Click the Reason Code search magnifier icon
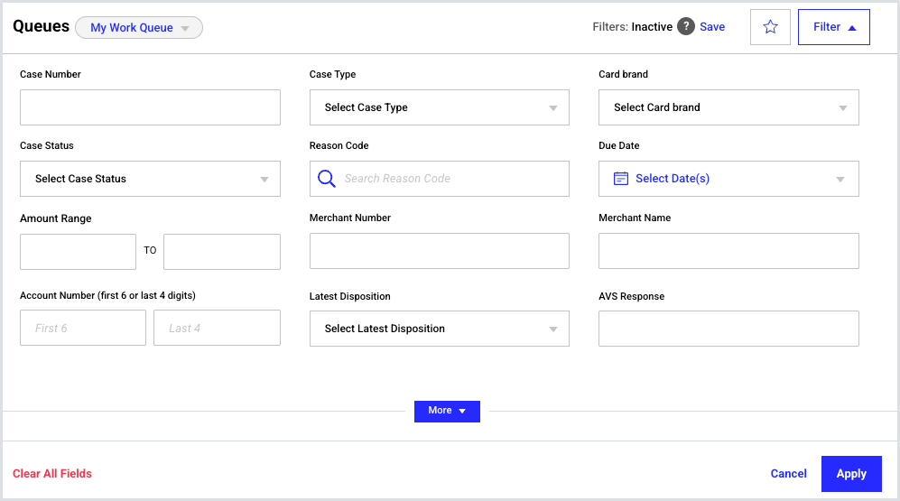This screenshot has height=501, width=900. [x=327, y=179]
